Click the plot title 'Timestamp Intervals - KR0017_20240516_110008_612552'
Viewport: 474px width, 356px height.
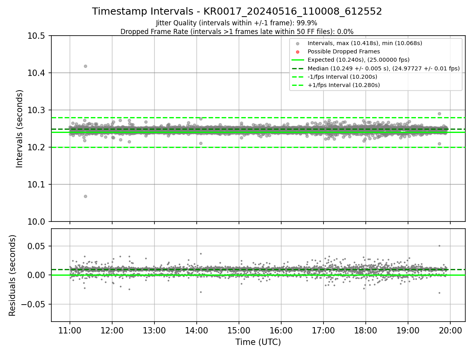click(x=237, y=11)
